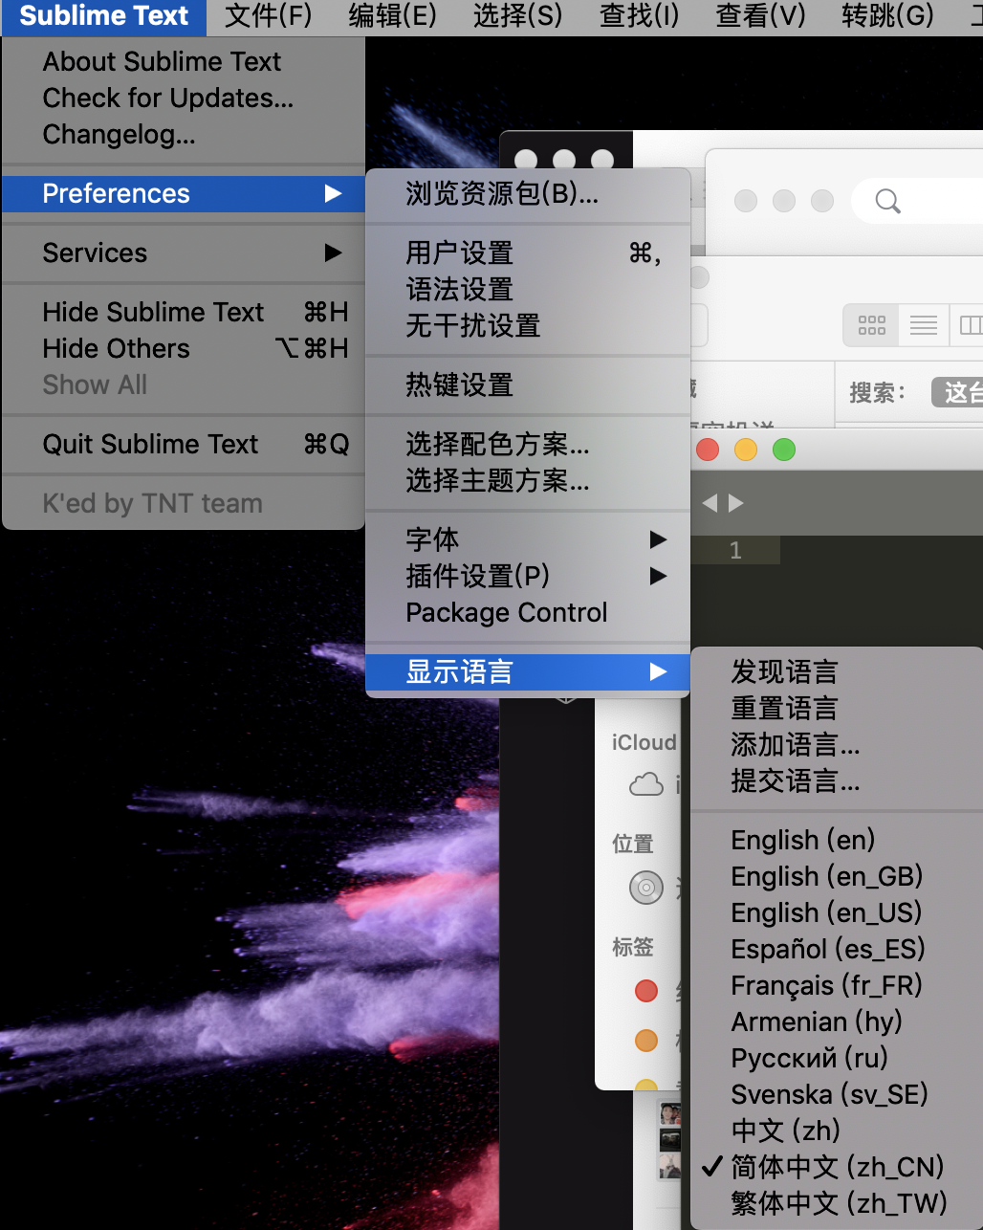Screen dimensions: 983x1230
Task: Switch language to English (en)
Action: click(x=837, y=840)
